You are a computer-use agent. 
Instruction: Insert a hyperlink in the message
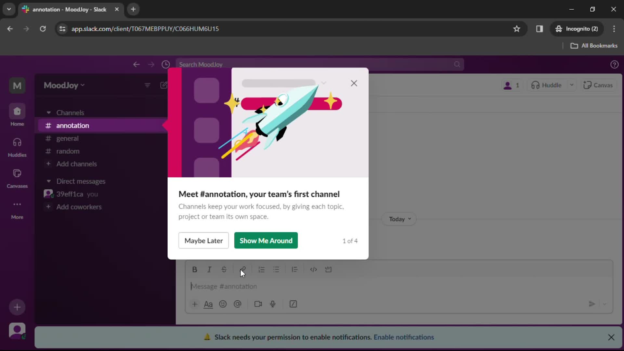pyautogui.click(x=243, y=269)
